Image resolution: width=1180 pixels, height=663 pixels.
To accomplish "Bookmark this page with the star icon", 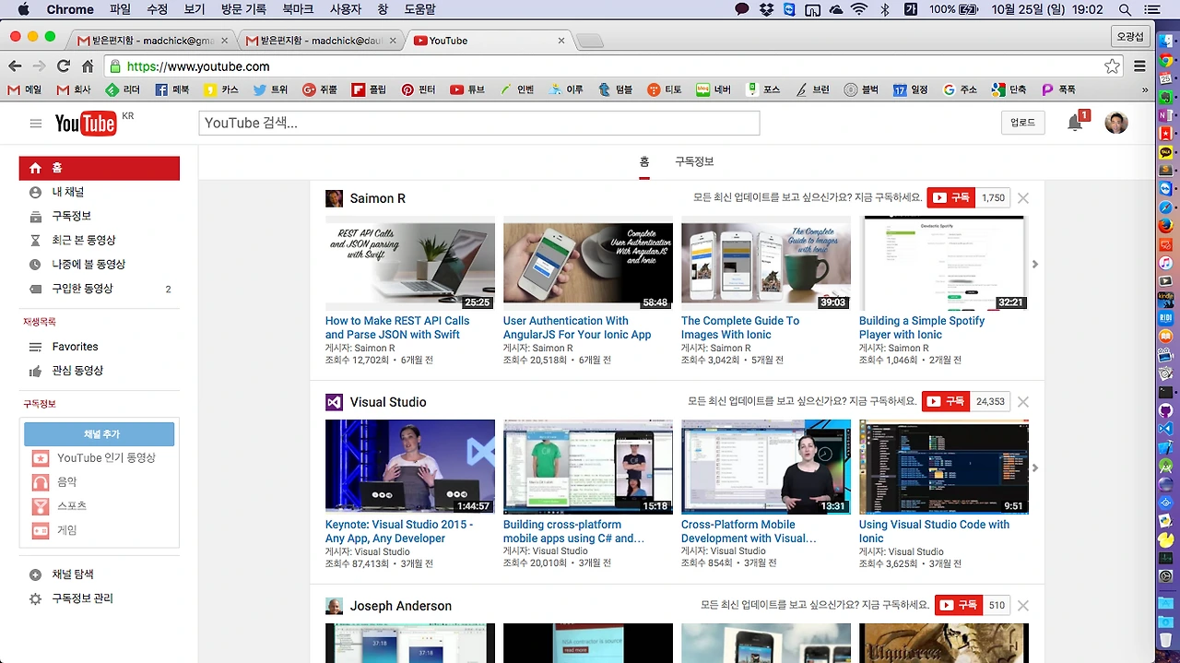I will point(1112,66).
